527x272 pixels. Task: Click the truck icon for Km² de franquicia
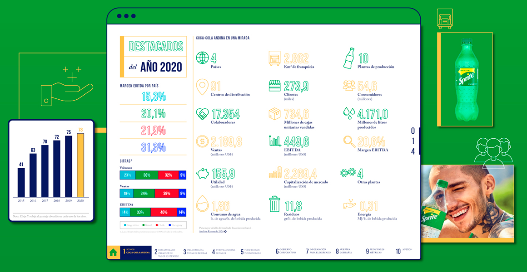click(275, 58)
